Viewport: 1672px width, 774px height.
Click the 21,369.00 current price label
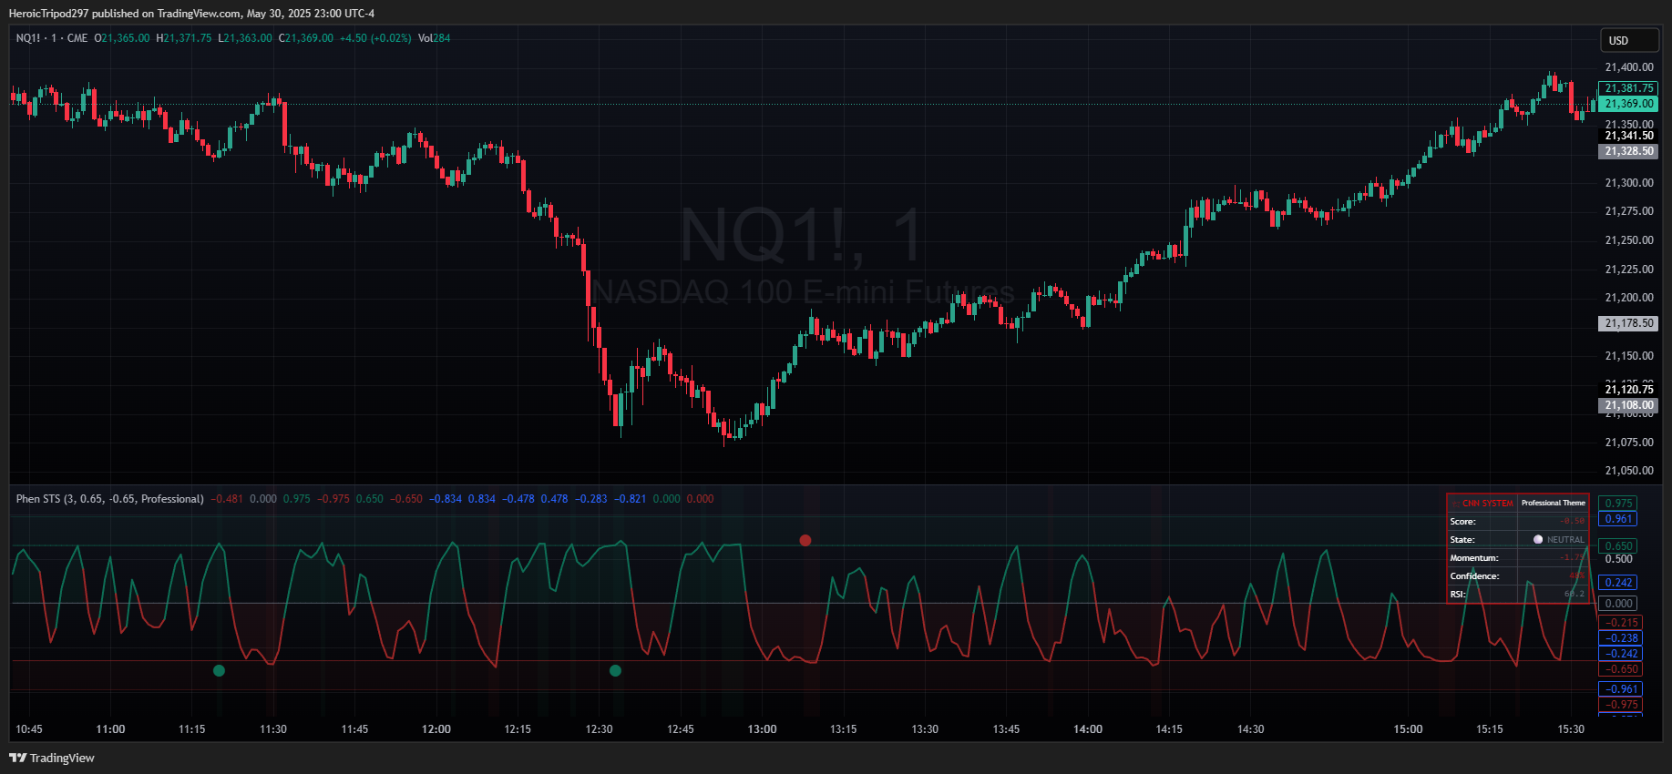coord(1628,104)
